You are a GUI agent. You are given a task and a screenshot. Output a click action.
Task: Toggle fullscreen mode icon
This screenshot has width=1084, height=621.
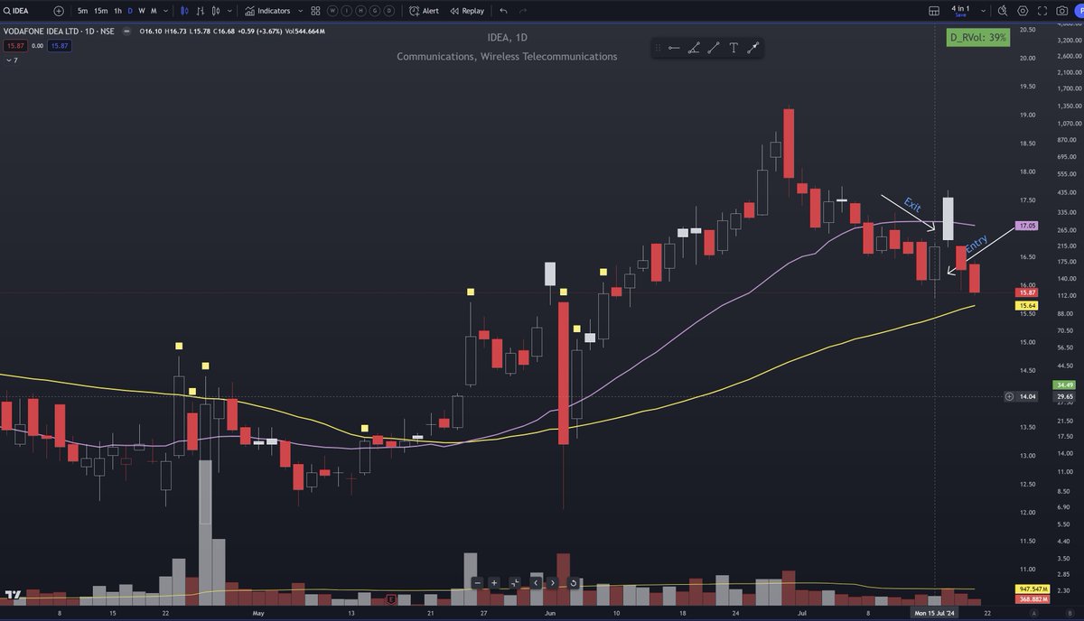click(x=1042, y=11)
